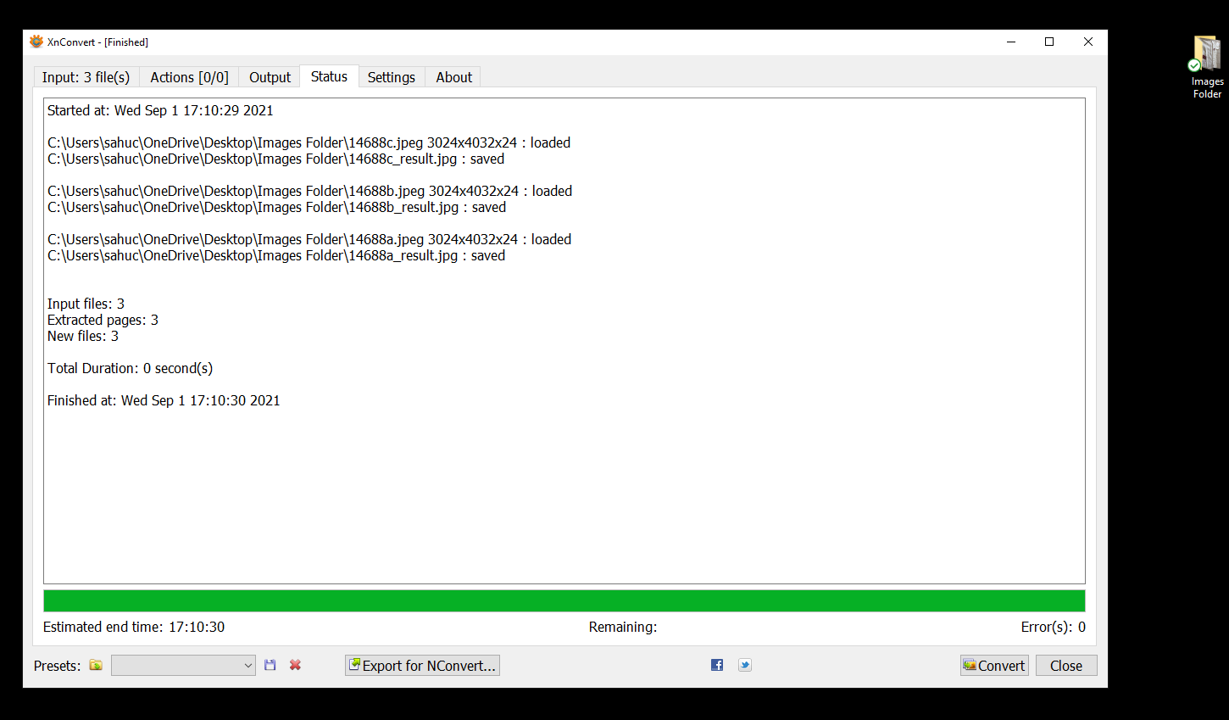This screenshot has width=1229, height=720.
Task: Click the Export for NConvert button
Action: pos(422,666)
